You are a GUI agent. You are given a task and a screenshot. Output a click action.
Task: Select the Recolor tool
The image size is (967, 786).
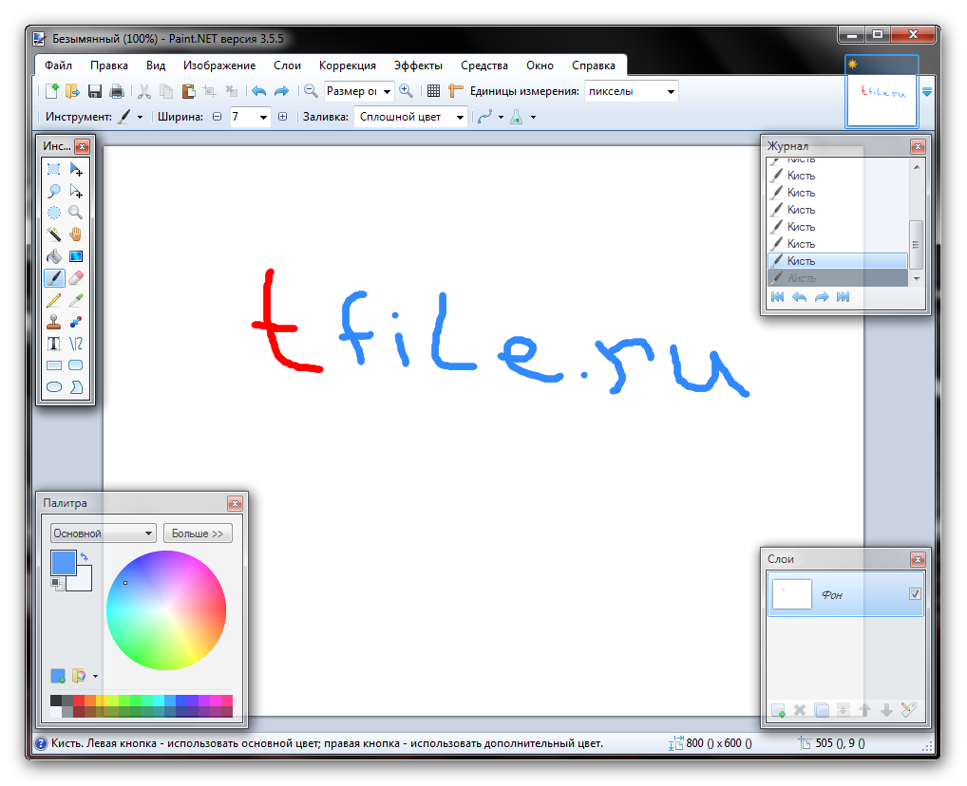[76, 322]
